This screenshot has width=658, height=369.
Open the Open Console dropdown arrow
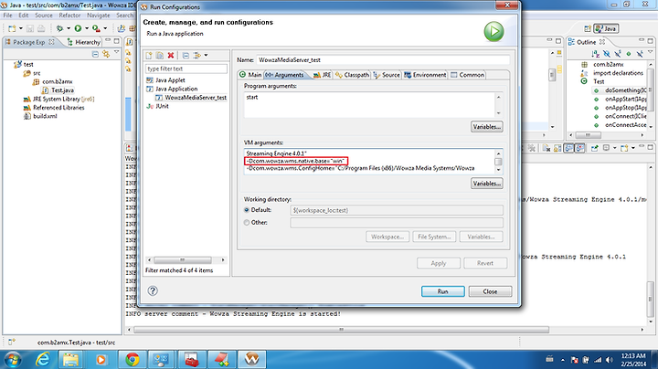(632, 148)
